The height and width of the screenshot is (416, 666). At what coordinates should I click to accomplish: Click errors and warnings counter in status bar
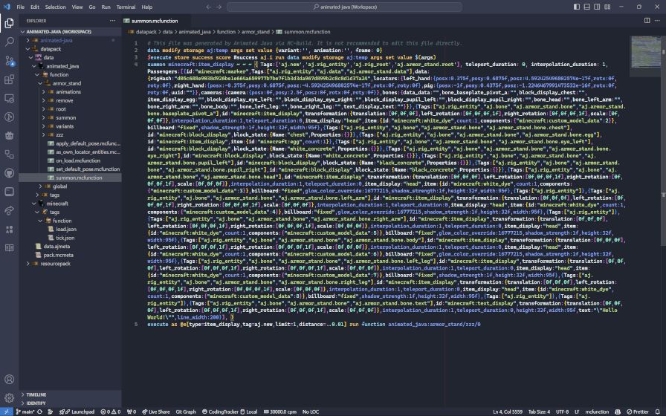pos(111,412)
